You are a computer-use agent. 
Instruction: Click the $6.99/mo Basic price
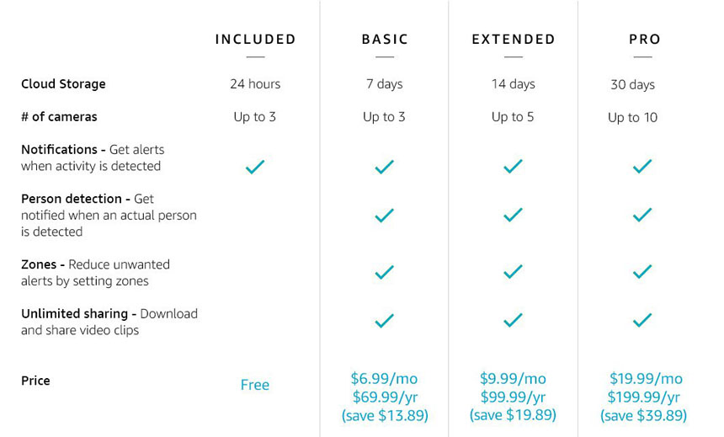tap(384, 379)
